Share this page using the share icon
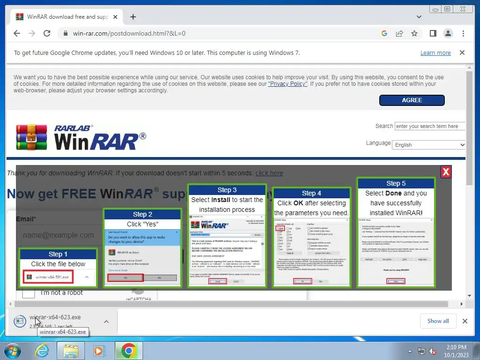480x360 pixels. click(399, 33)
